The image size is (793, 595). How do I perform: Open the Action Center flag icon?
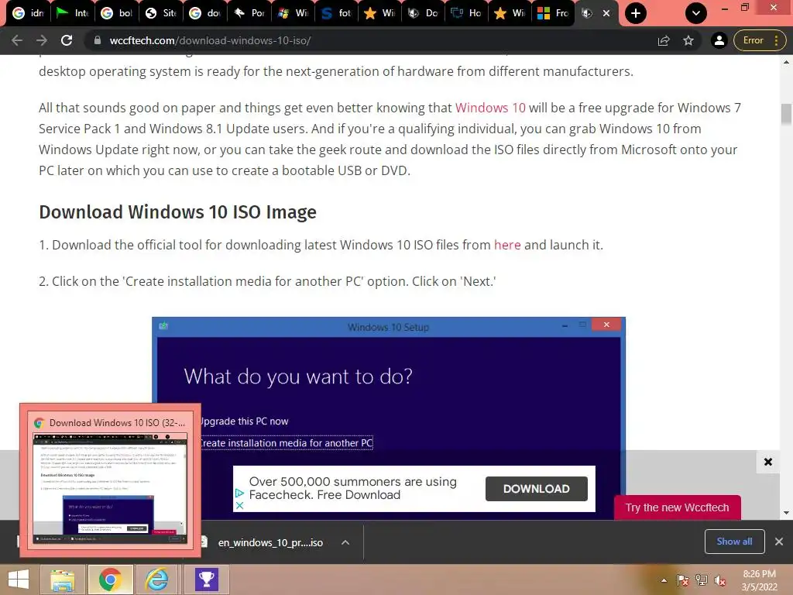683,581
